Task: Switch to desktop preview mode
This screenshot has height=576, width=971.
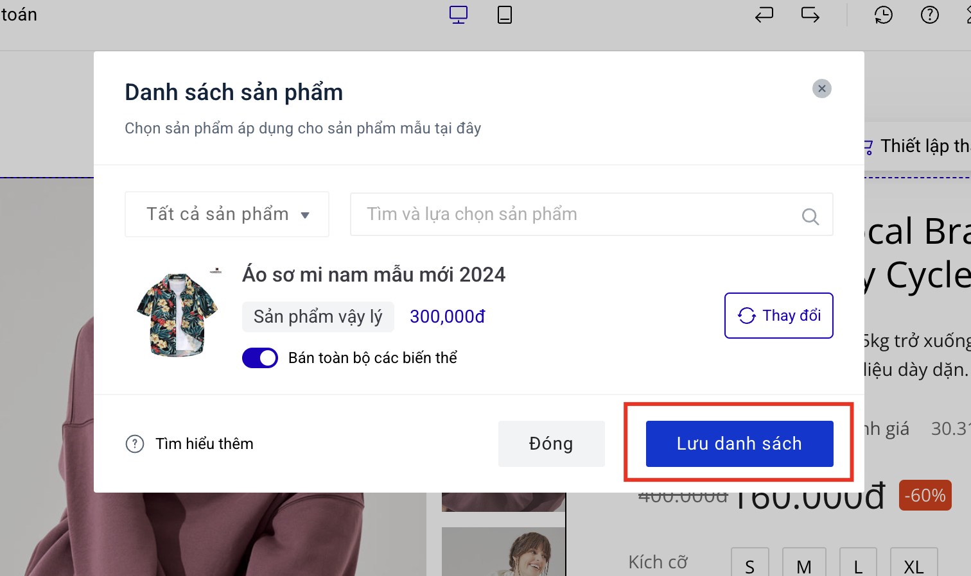Action: 459,15
